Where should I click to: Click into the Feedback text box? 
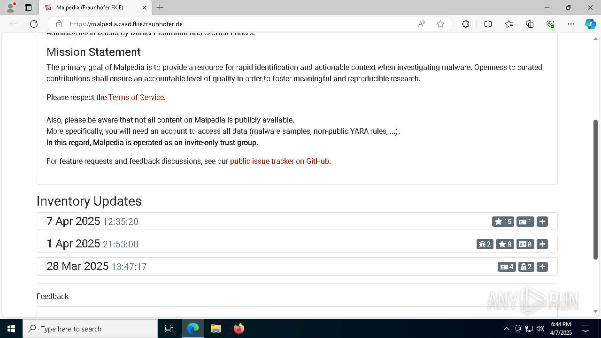(x=297, y=311)
